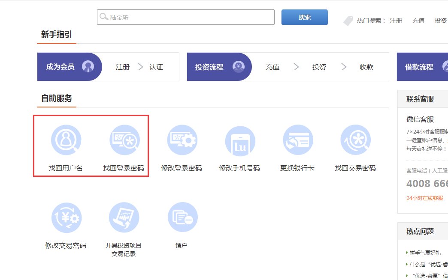448x280 pixels.
Task: Open 修改交易密码 modify transaction password service
Action: pyautogui.click(x=67, y=217)
